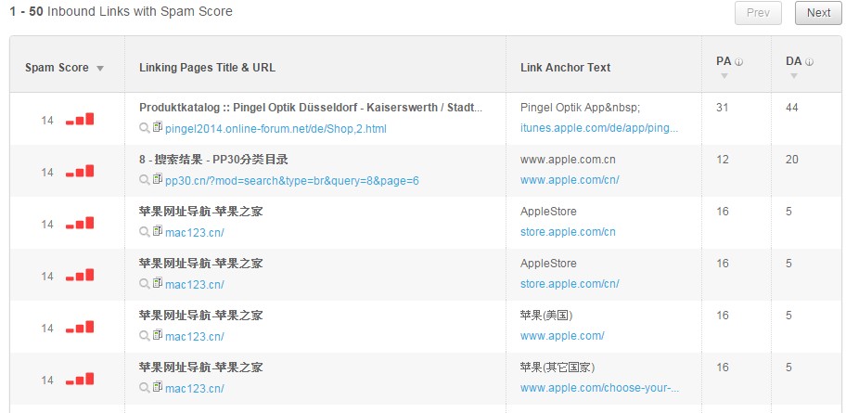
Task: Click the spam score 14 in the pp30.cn row
Action: click(47, 173)
